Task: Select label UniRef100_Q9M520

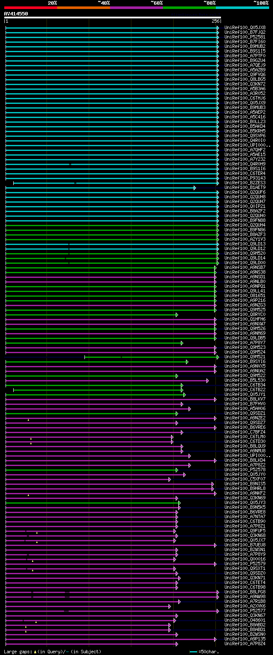Action: click(245, 253)
